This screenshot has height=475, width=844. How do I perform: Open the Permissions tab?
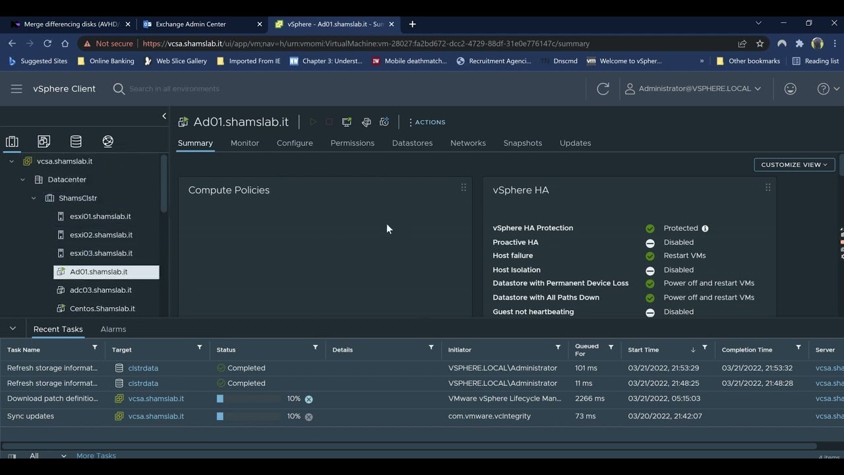(352, 143)
